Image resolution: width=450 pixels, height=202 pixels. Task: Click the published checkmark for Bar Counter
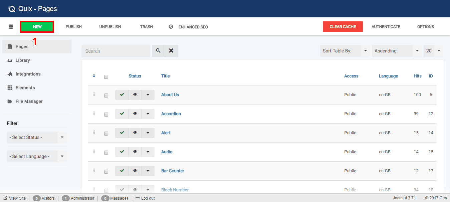point(122,171)
